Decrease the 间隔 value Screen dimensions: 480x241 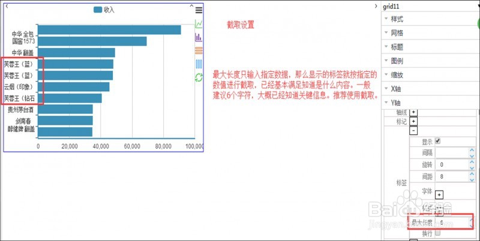point(472,155)
